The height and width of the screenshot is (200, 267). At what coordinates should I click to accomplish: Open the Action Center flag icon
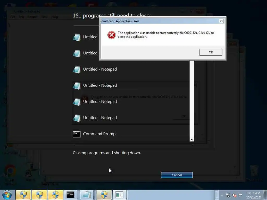pos(240,195)
